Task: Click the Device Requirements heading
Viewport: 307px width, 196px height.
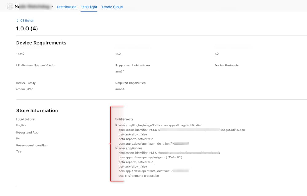Action: (41, 43)
